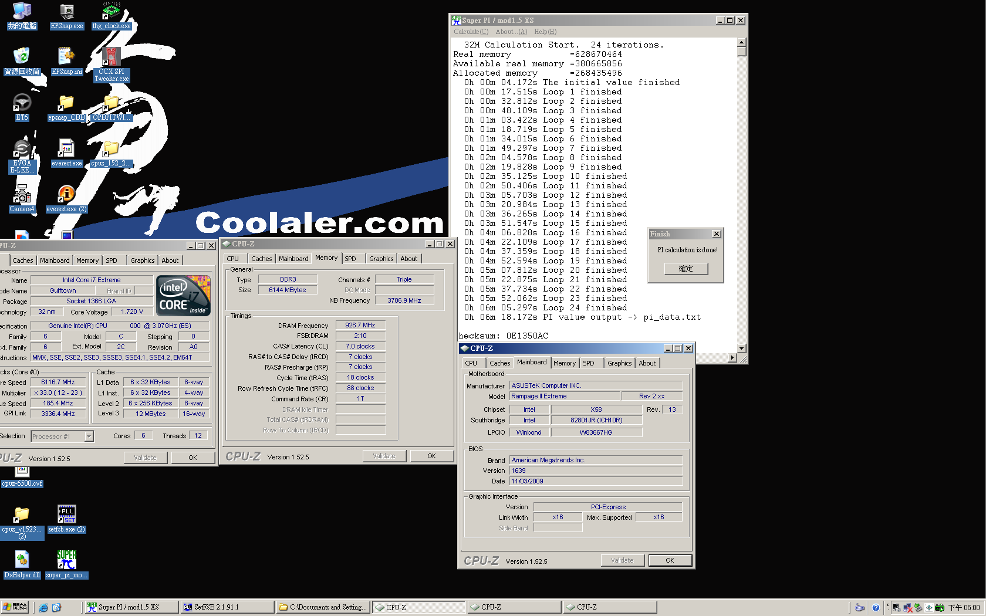Image resolution: width=986 pixels, height=616 pixels.
Task: Open epsnap_CBB folder icon
Action: (x=66, y=107)
